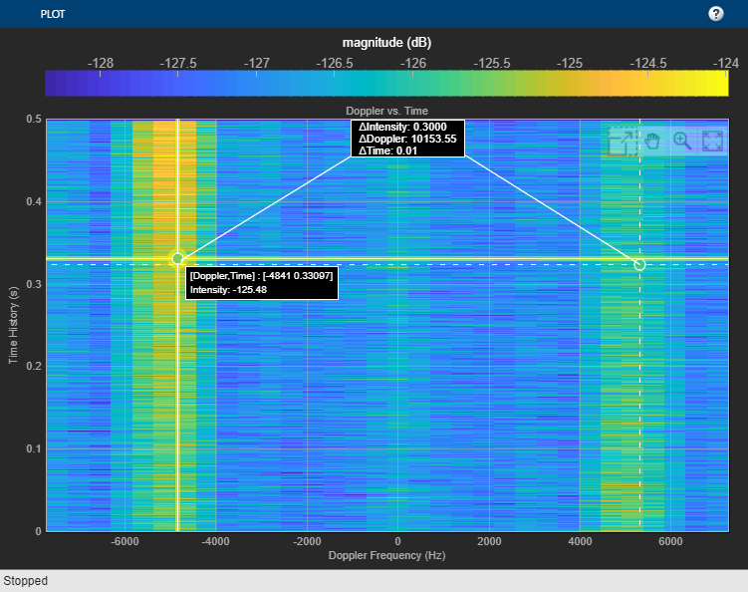Click the Doppler vs. Time plot title
Image resolution: width=748 pixels, height=592 pixels.
tap(386, 111)
